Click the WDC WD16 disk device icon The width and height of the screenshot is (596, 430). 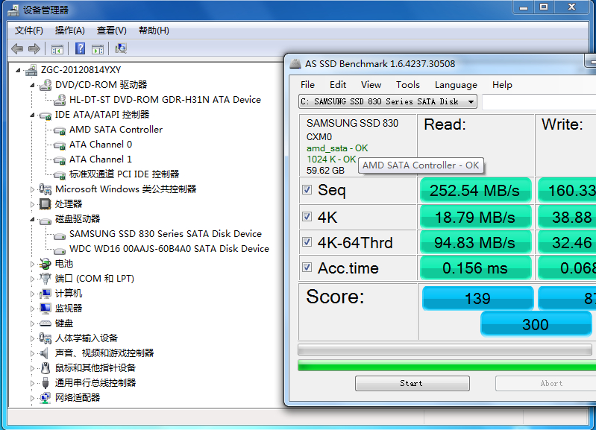(x=60, y=250)
